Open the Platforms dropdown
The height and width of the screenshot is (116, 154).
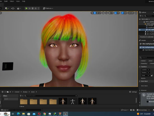coord(48,8)
